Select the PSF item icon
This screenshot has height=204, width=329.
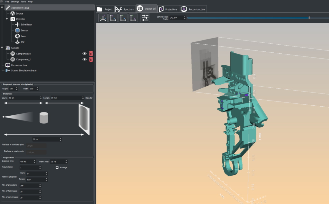click(x=17, y=42)
